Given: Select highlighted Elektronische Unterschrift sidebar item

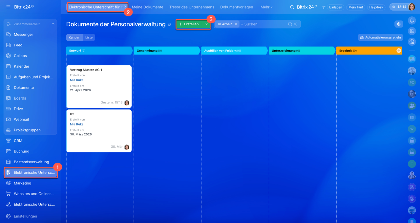Looking at the screenshot, I should pyautogui.click(x=31, y=172).
